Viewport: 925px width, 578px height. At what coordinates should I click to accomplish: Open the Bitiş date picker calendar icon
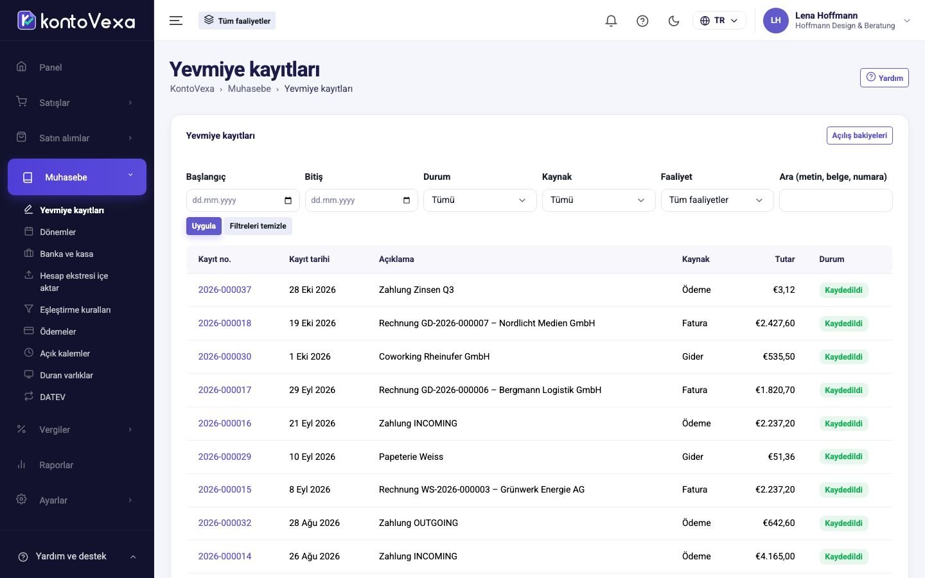[x=406, y=200]
